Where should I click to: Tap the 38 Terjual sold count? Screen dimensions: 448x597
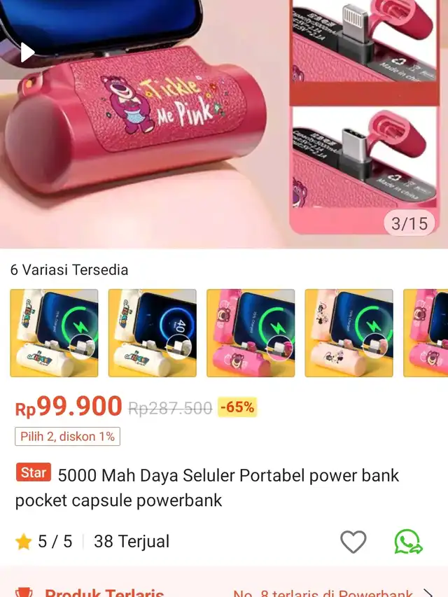[132, 542]
